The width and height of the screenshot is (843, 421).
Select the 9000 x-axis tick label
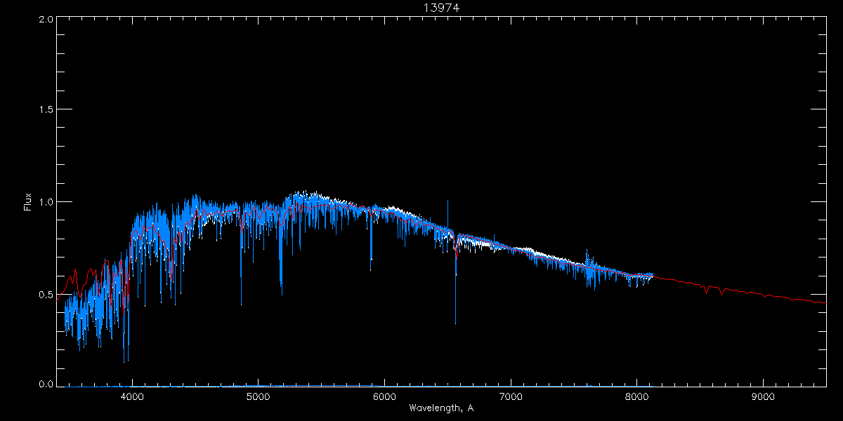pos(763,396)
